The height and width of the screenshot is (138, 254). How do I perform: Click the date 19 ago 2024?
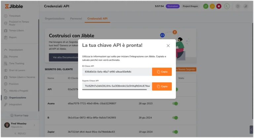point(146,132)
